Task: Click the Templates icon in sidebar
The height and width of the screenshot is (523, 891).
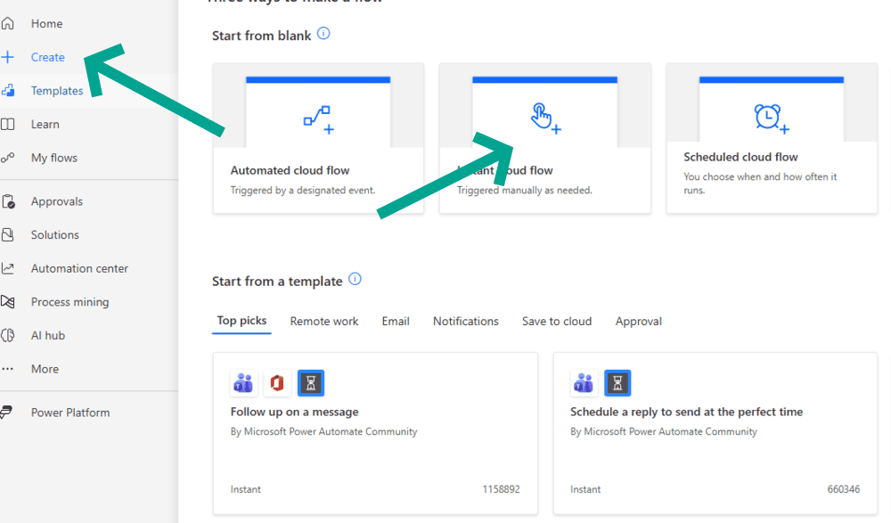Action: 7,90
